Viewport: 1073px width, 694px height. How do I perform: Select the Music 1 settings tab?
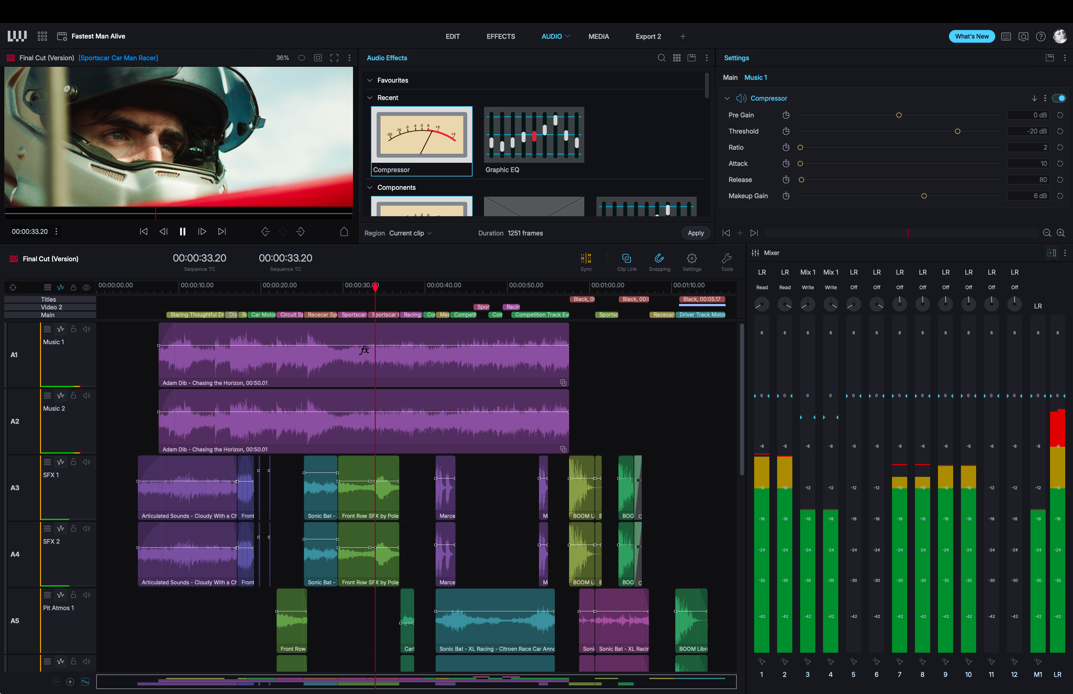pos(755,78)
